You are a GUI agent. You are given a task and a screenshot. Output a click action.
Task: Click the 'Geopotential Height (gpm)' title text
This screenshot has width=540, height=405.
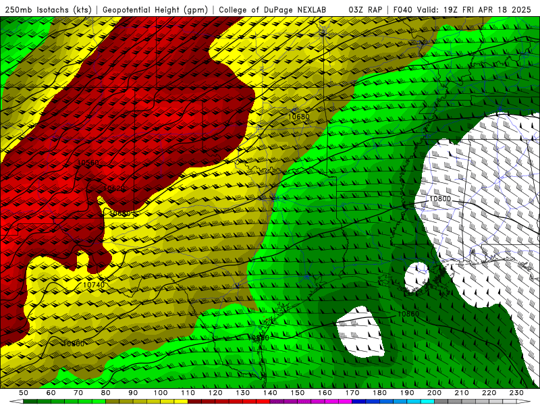click(155, 9)
